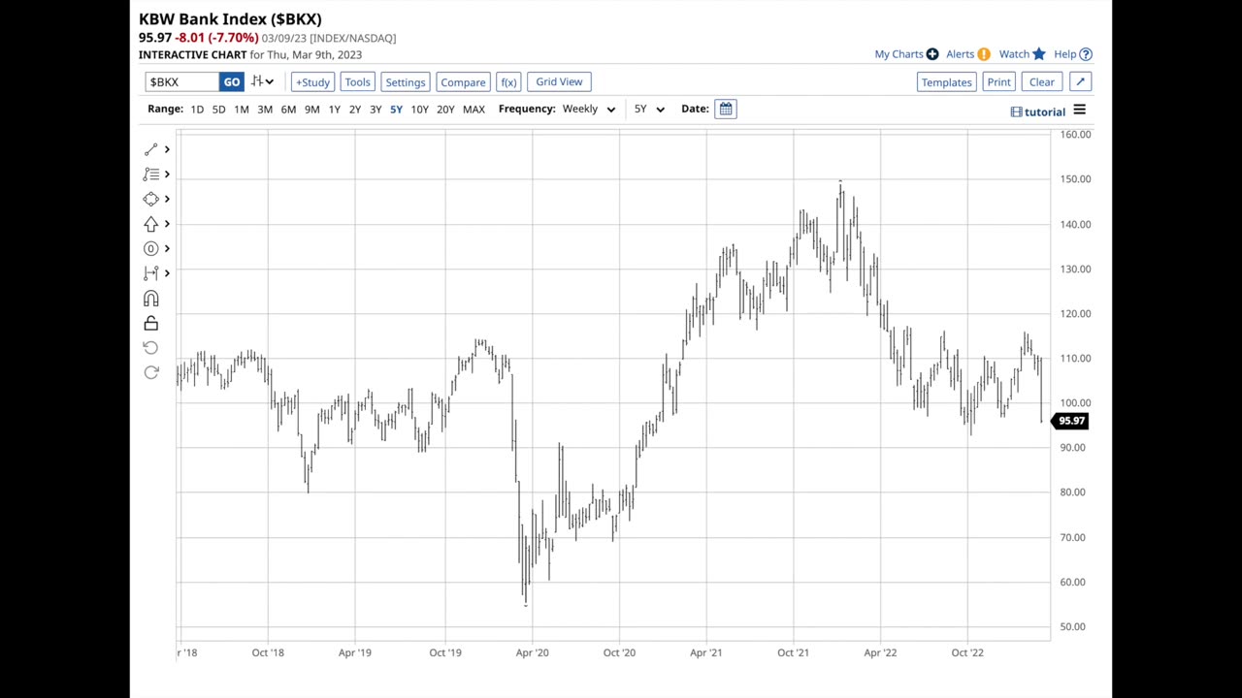Screen dimensions: 1242x698
Task: Open the hamburger menu beside tutorial
Action: point(1079,111)
